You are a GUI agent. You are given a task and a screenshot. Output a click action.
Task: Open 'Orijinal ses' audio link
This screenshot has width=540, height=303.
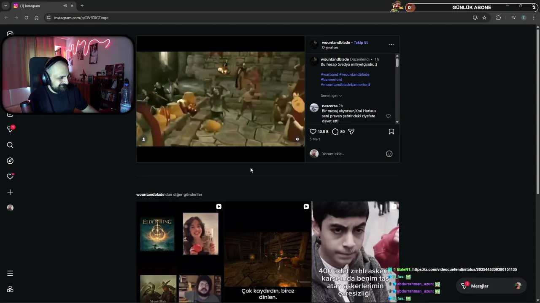point(330,48)
